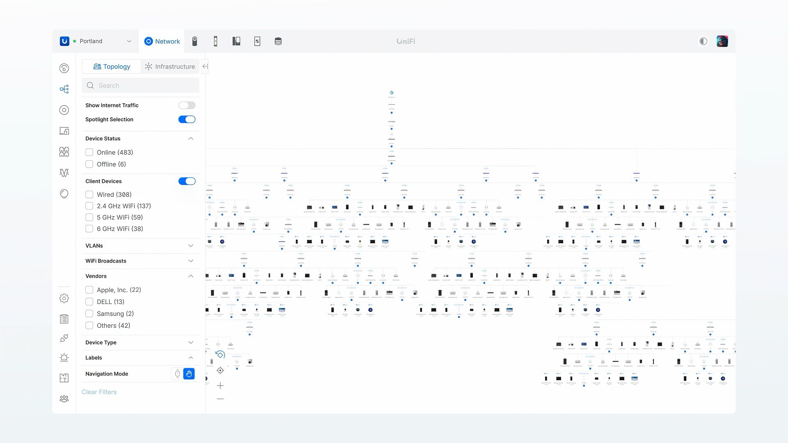This screenshot has height=443, width=788.
Task: Open the Alarm Manager siren icon
Action: tap(64, 357)
